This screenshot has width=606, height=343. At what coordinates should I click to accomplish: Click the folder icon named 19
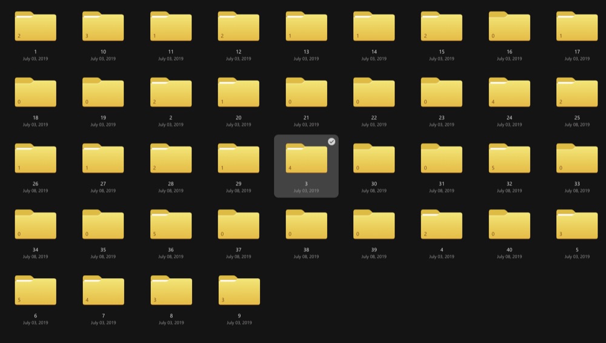pos(103,93)
